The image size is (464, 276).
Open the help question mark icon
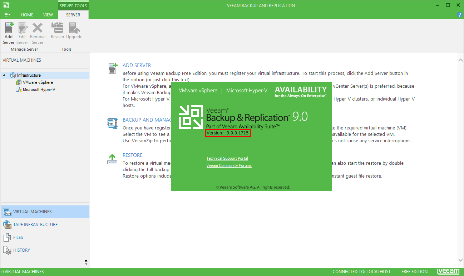click(x=460, y=15)
